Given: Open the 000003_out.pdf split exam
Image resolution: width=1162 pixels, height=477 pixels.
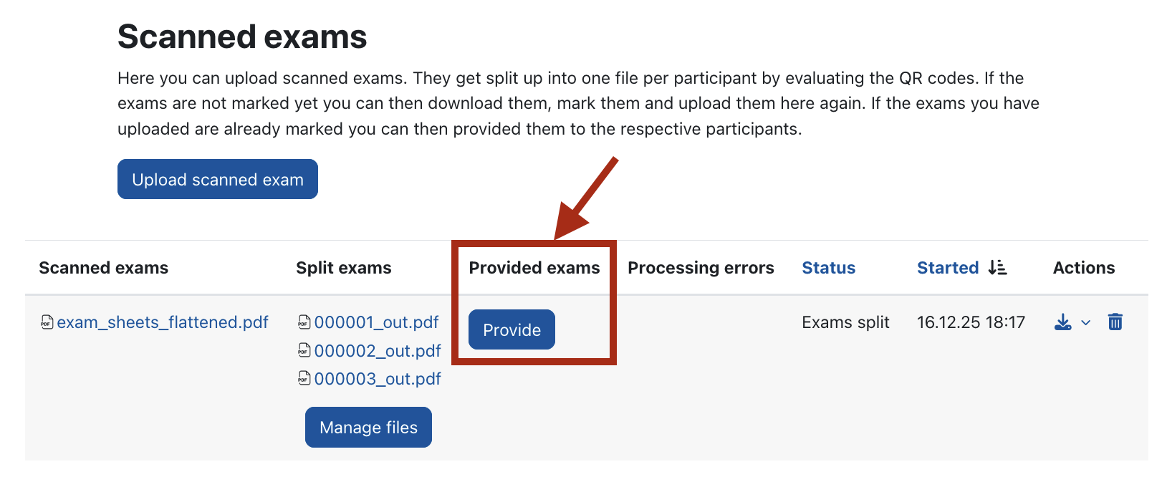Looking at the screenshot, I should pos(378,378).
